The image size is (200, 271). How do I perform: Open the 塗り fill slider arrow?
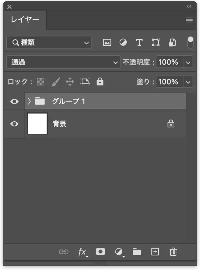pos(188,82)
